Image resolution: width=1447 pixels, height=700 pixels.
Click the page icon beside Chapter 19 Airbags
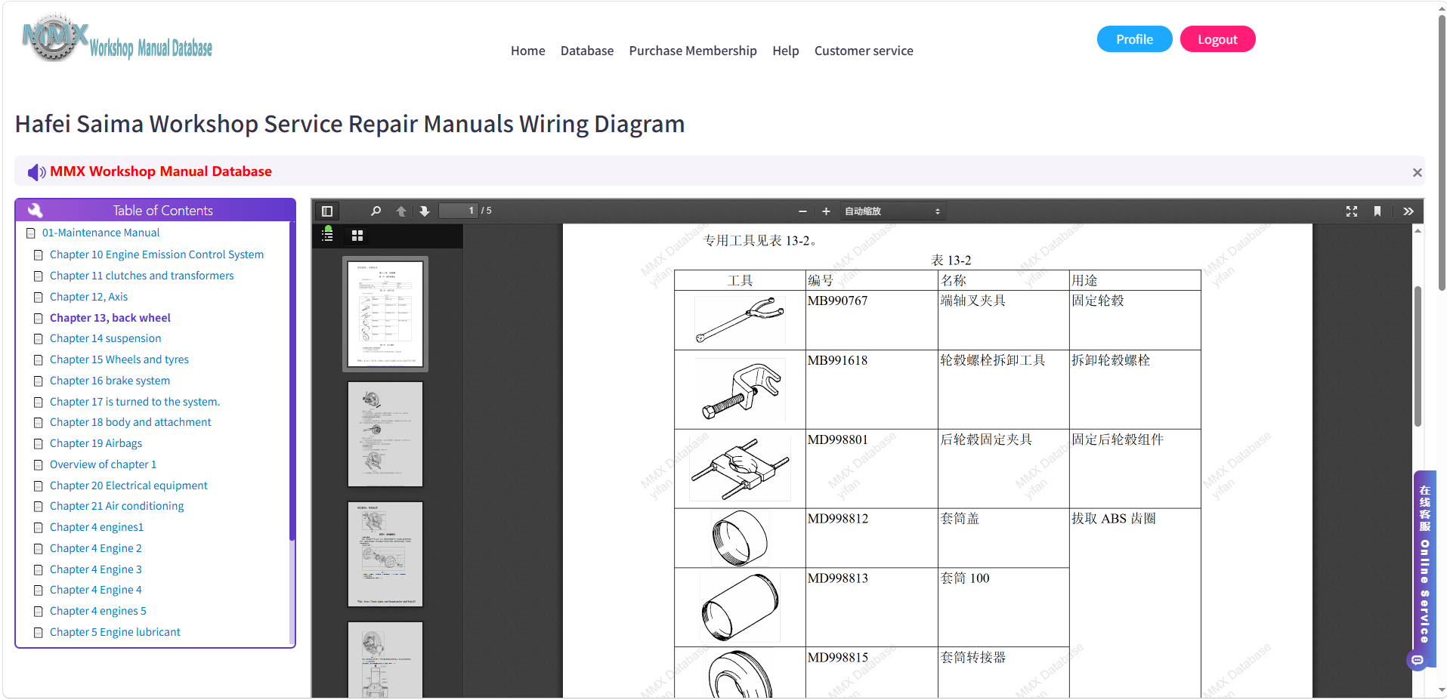(38, 444)
